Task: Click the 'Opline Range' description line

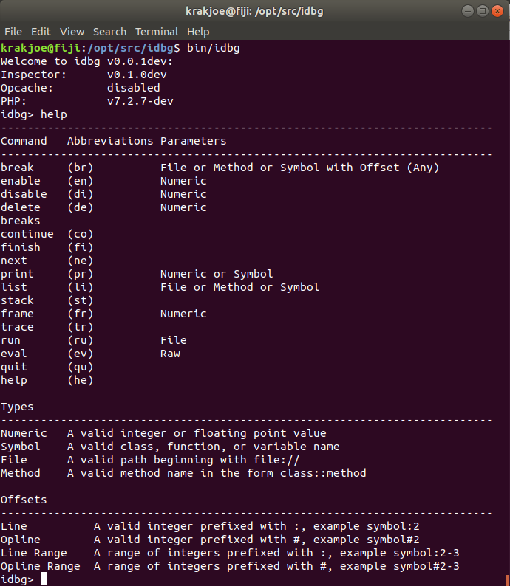Action: point(230,566)
